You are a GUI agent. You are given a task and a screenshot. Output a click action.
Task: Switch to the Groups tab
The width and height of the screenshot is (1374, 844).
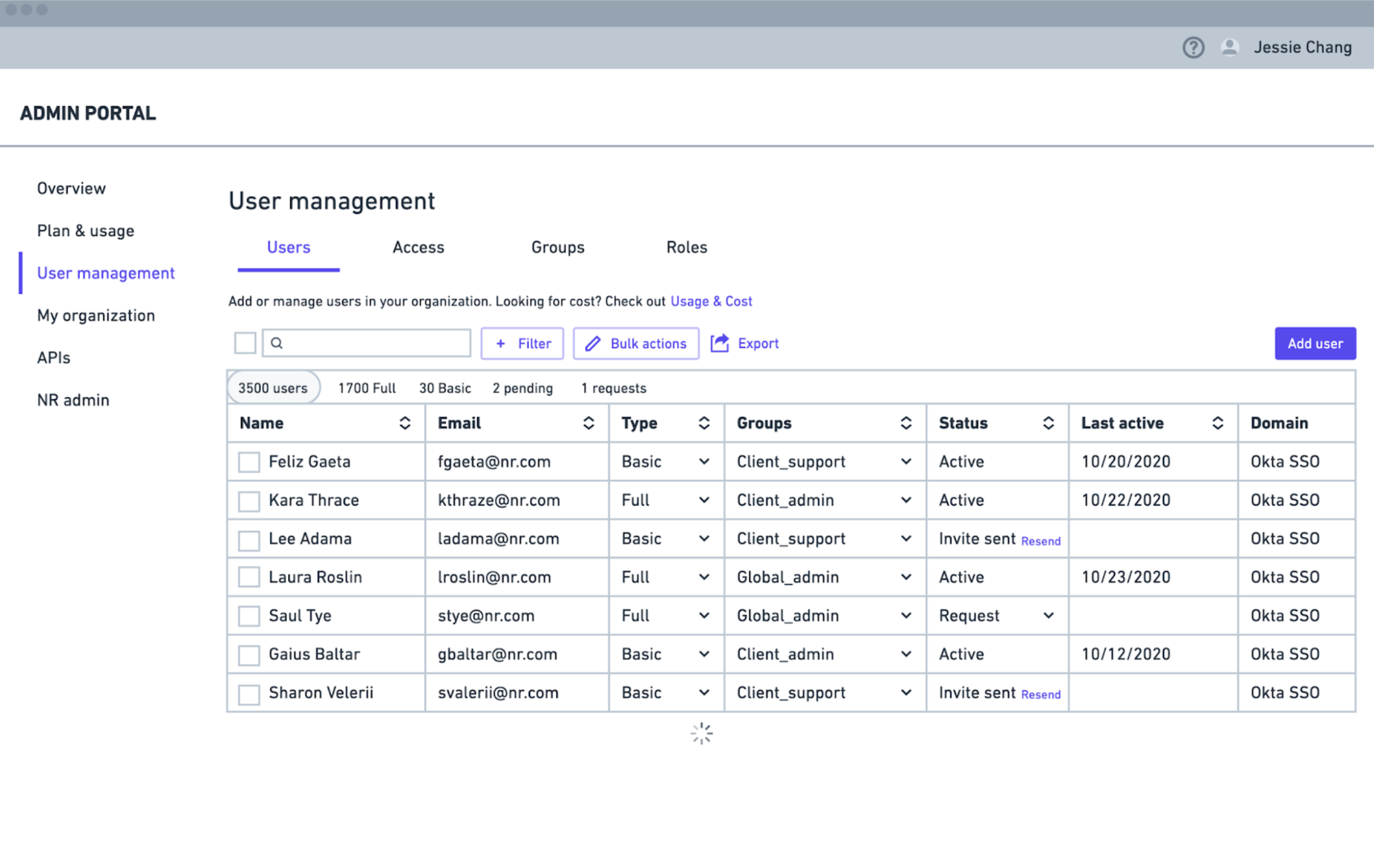[557, 247]
